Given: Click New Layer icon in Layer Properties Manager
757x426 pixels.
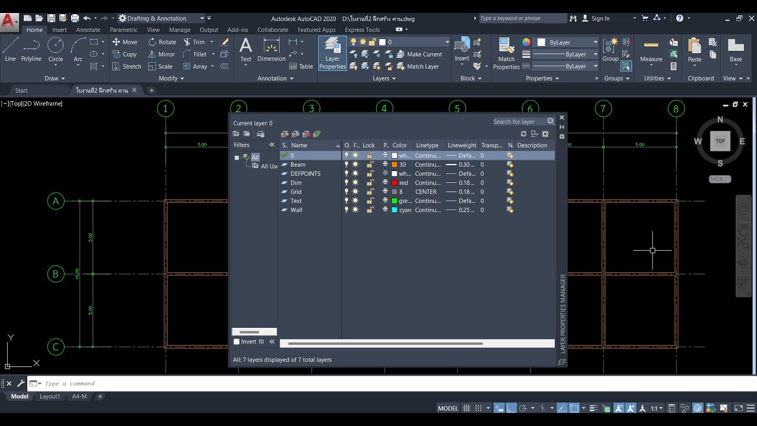Looking at the screenshot, I should click(x=284, y=134).
